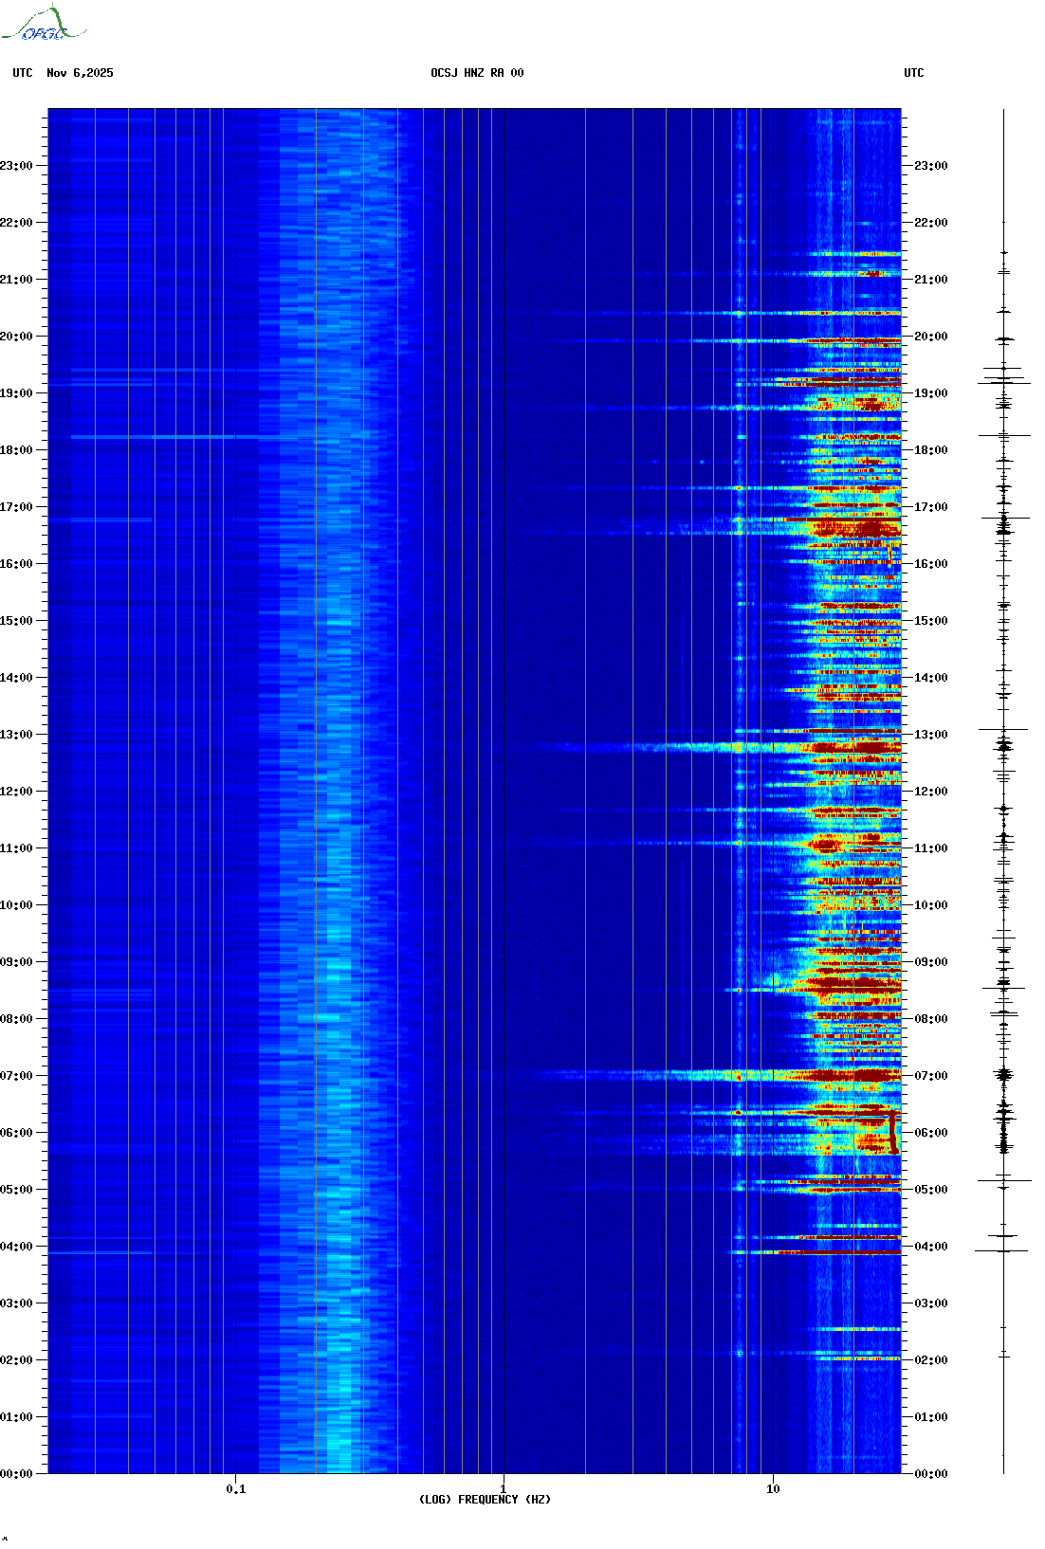This screenshot has width=1045, height=1549.
Task: Click the black vertical gridline at 0.1 Hz
Action: click(235, 758)
